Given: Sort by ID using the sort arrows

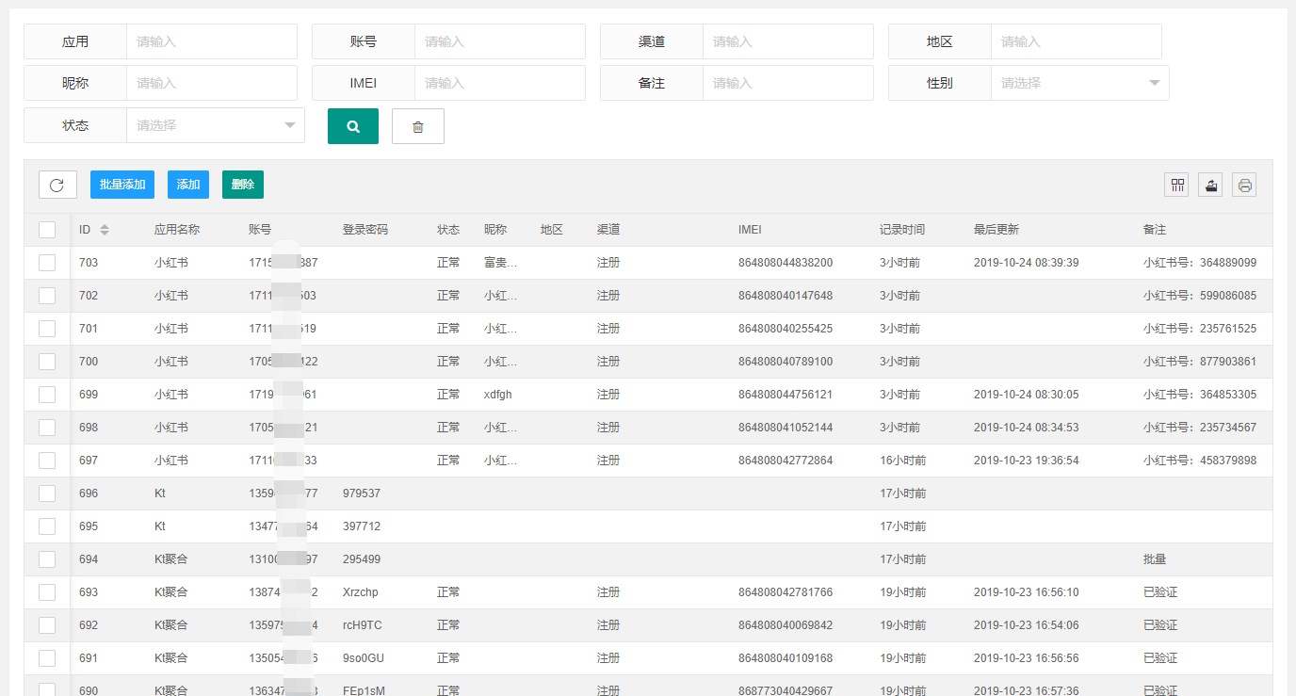Looking at the screenshot, I should pyautogui.click(x=105, y=230).
